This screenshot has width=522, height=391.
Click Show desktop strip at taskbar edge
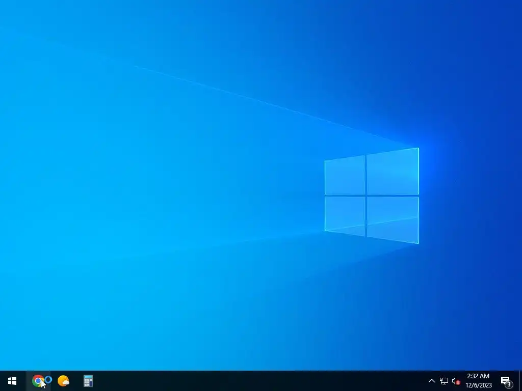click(520, 381)
